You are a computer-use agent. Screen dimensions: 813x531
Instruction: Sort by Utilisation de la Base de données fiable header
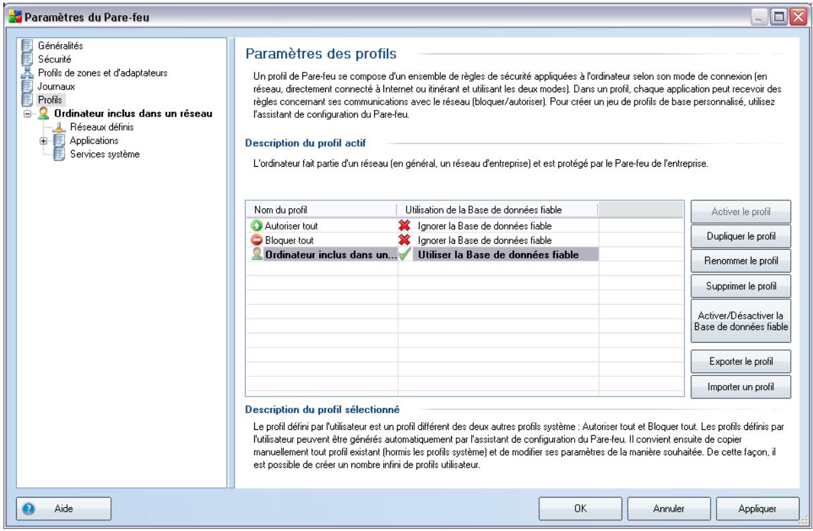498,209
